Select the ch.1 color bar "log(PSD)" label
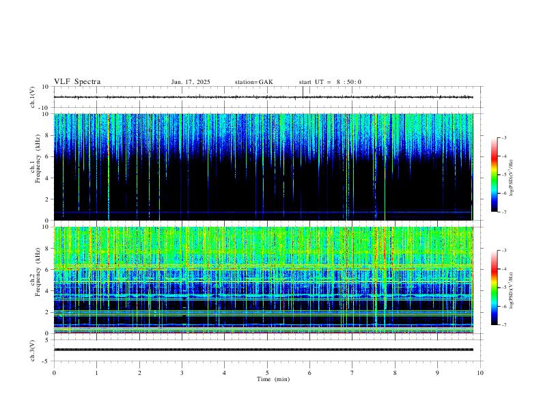 512,178
